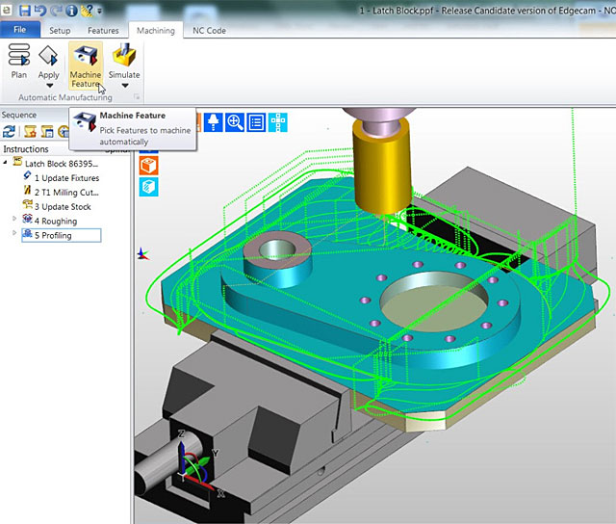Select the 1 Update Fixtures instruction
The height and width of the screenshot is (524, 616).
66,178
